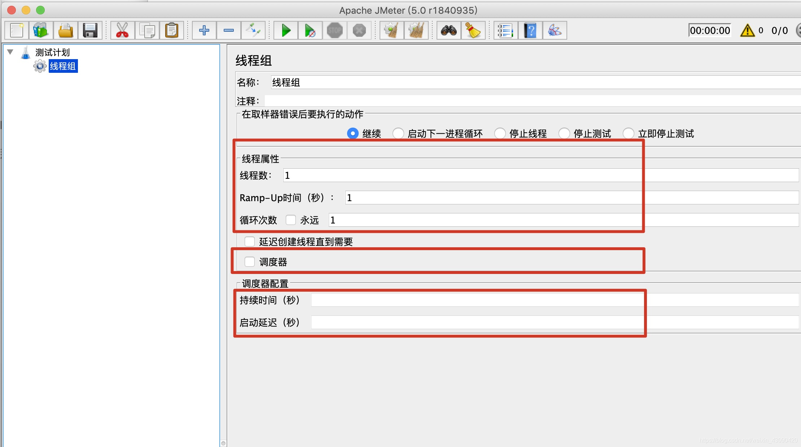Select the 停止测试 radio button
801x447 pixels.
(x=564, y=133)
